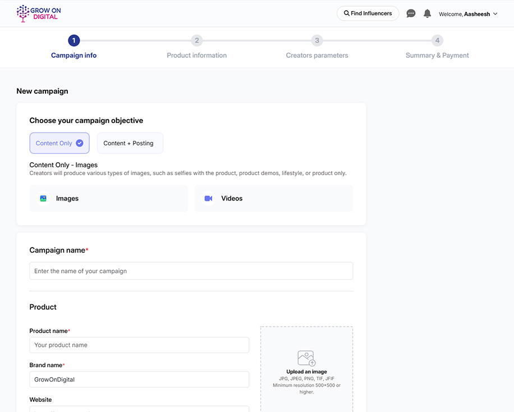This screenshot has height=412, width=514.
Task: Go to Product information step
Action: click(196, 55)
